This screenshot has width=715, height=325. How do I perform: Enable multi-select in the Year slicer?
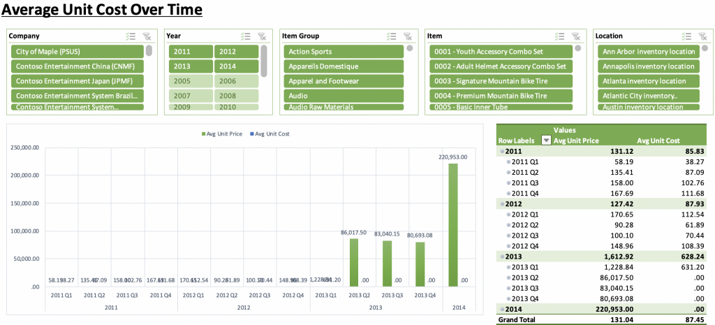click(246, 36)
